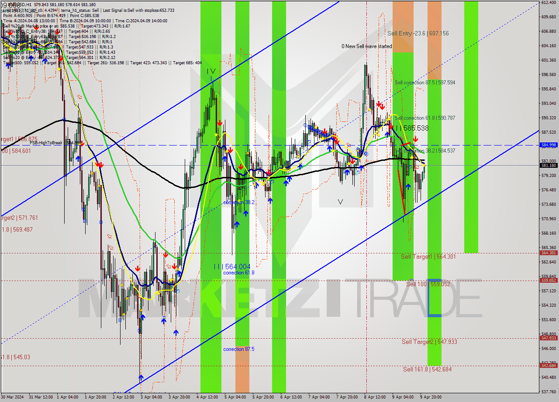Select the blue 'correction 61.8' label
Screen dimensions: 559x402
238,273
